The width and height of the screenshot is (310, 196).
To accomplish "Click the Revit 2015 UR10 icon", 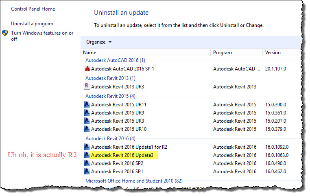I will pos(87,129).
